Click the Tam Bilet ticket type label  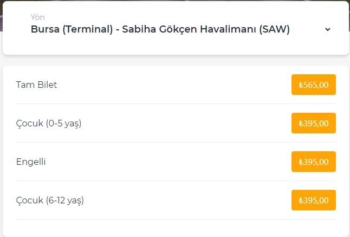36,85
